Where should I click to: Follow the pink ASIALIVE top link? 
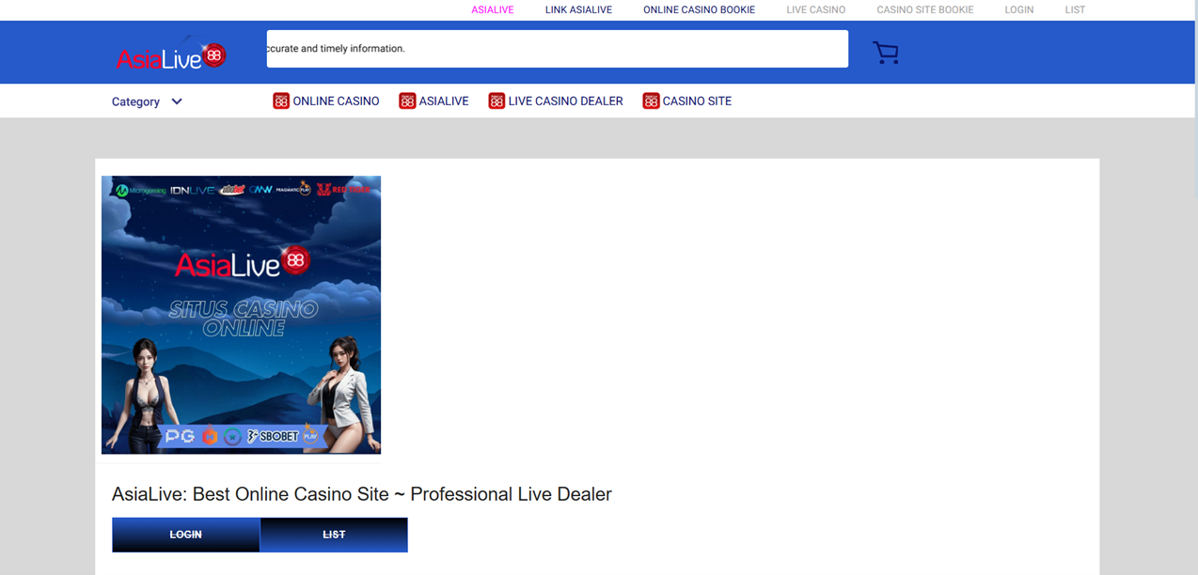[x=492, y=9]
